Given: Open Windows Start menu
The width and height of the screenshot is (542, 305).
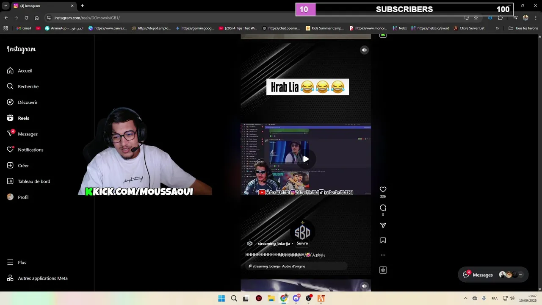Looking at the screenshot, I should coord(221,298).
